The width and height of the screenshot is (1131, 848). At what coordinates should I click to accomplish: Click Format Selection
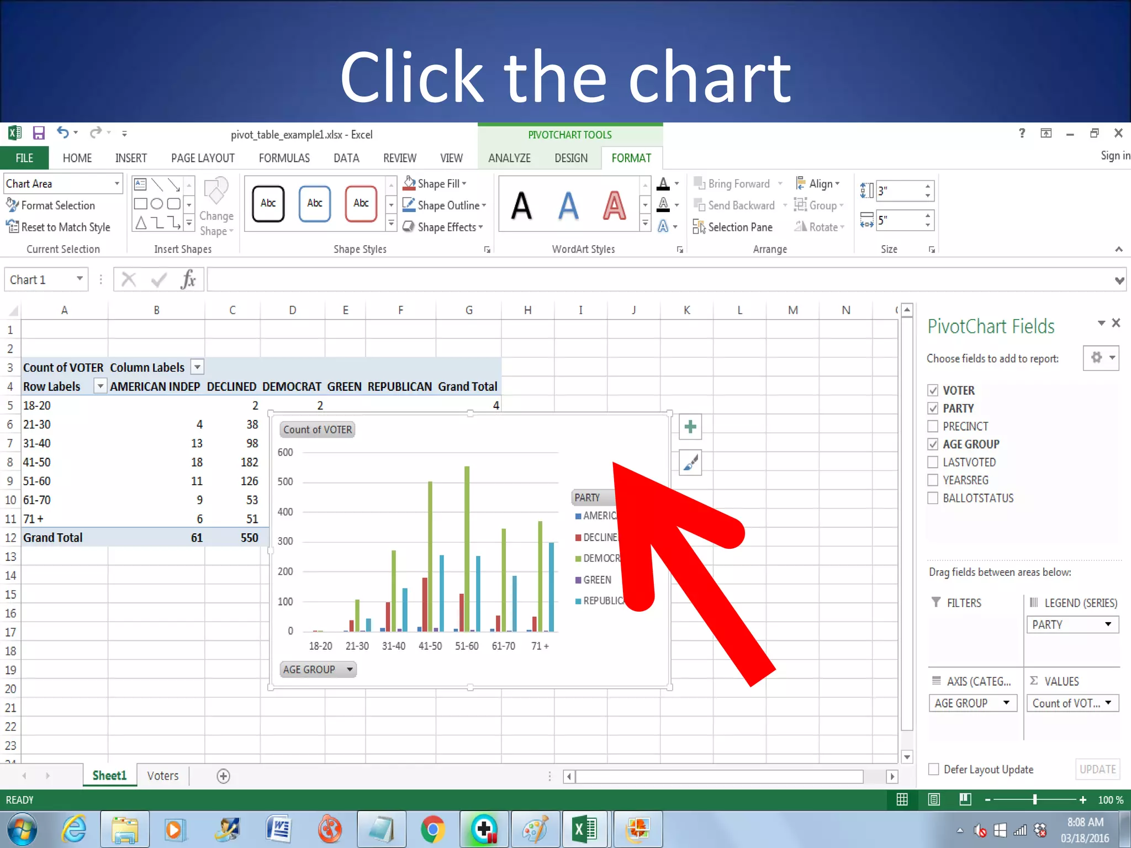[51, 205]
